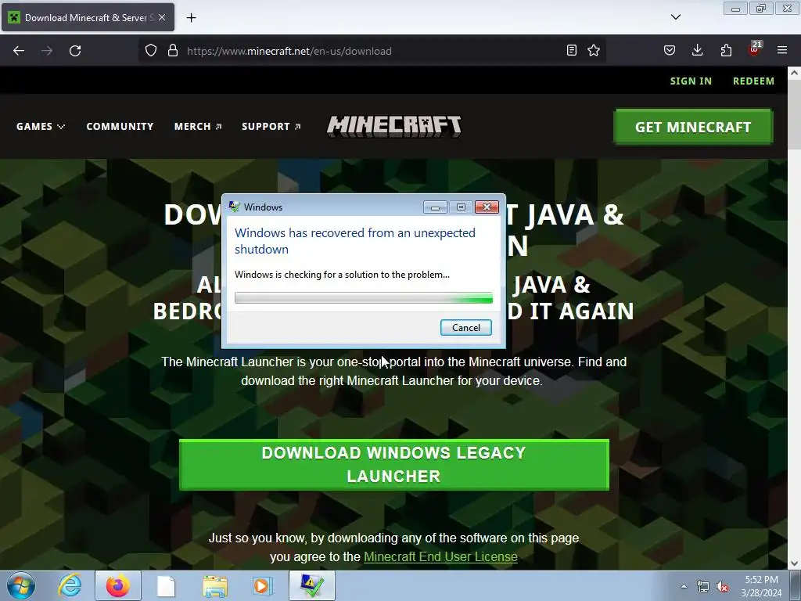Click the SIGN IN link
801x601 pixels.
click(691, 81)
